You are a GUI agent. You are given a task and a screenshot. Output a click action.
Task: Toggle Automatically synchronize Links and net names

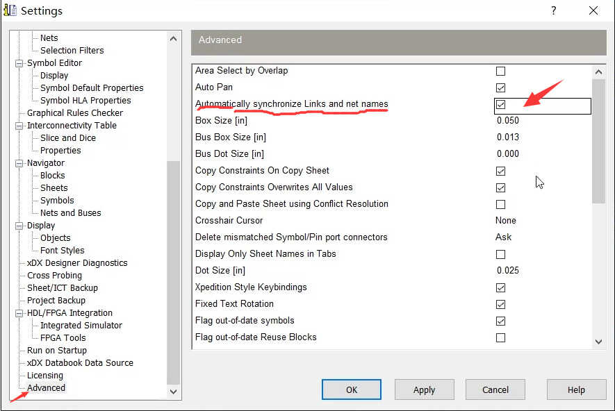(x=500, y=105)
